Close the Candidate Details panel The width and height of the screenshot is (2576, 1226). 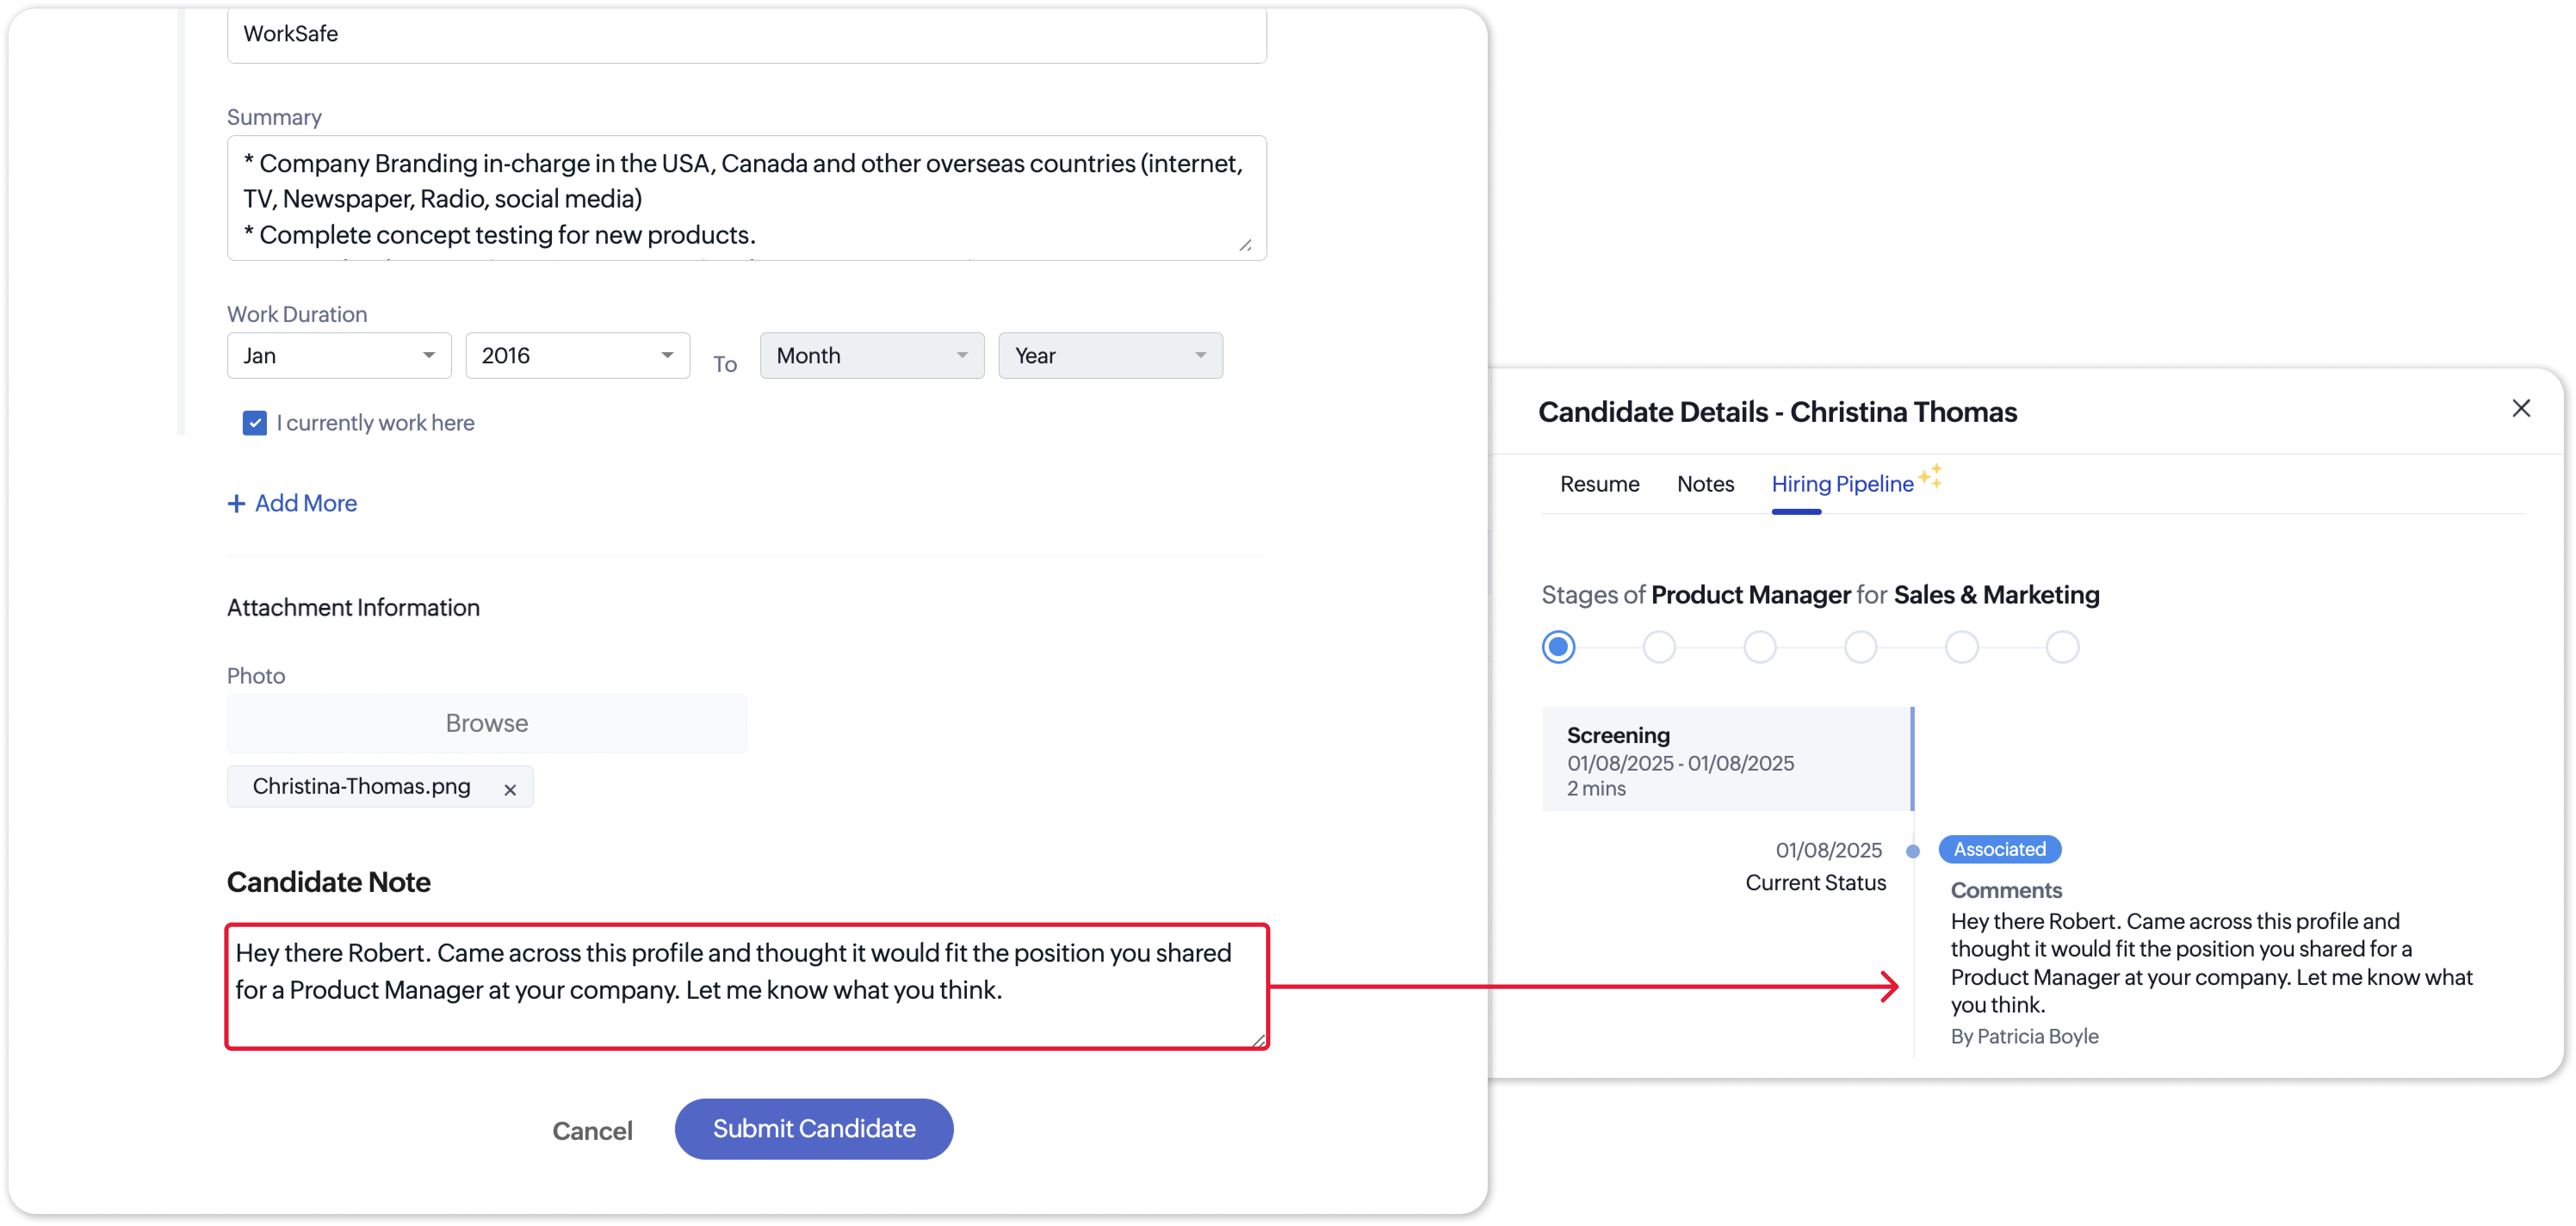[x=2521, y=408]
